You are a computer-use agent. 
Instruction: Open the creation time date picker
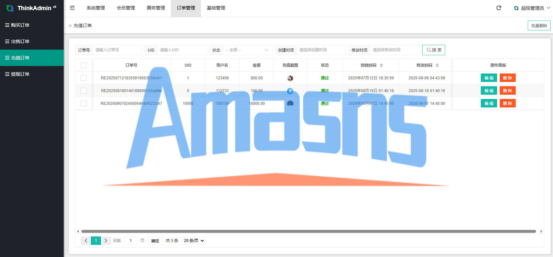pyautogui.click(x=321, y=50)
